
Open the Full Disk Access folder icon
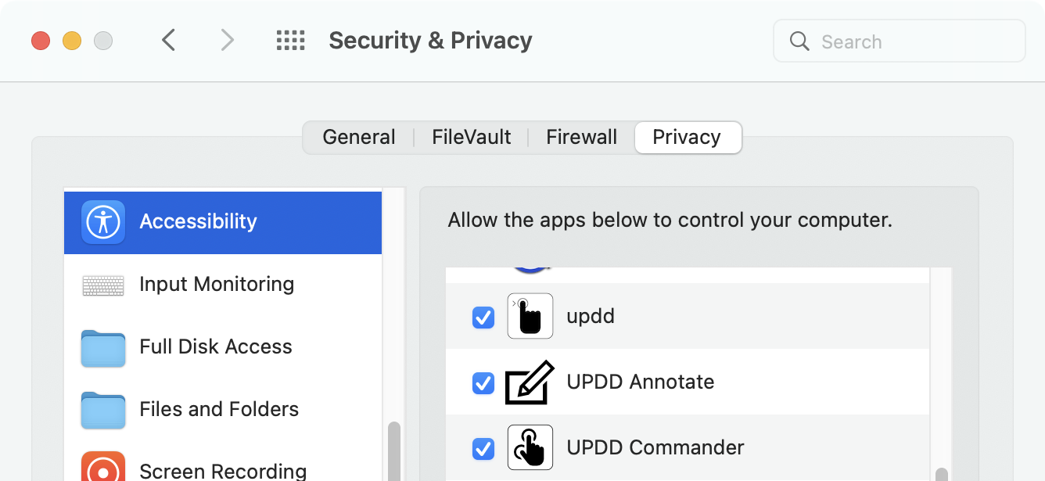pos(103,348)
